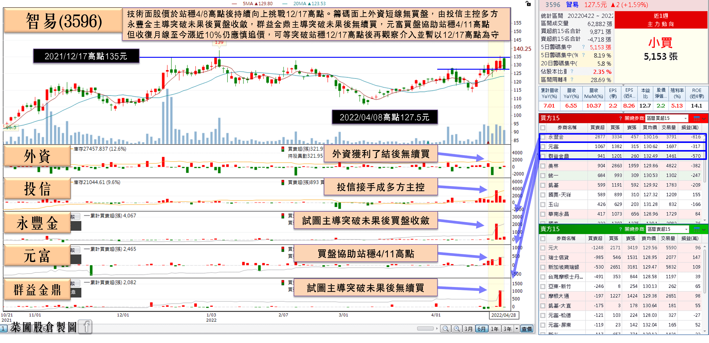Sort by 交易量 column in 賣方15 table
Screen dimensions: 709x343
coord(668,239)
